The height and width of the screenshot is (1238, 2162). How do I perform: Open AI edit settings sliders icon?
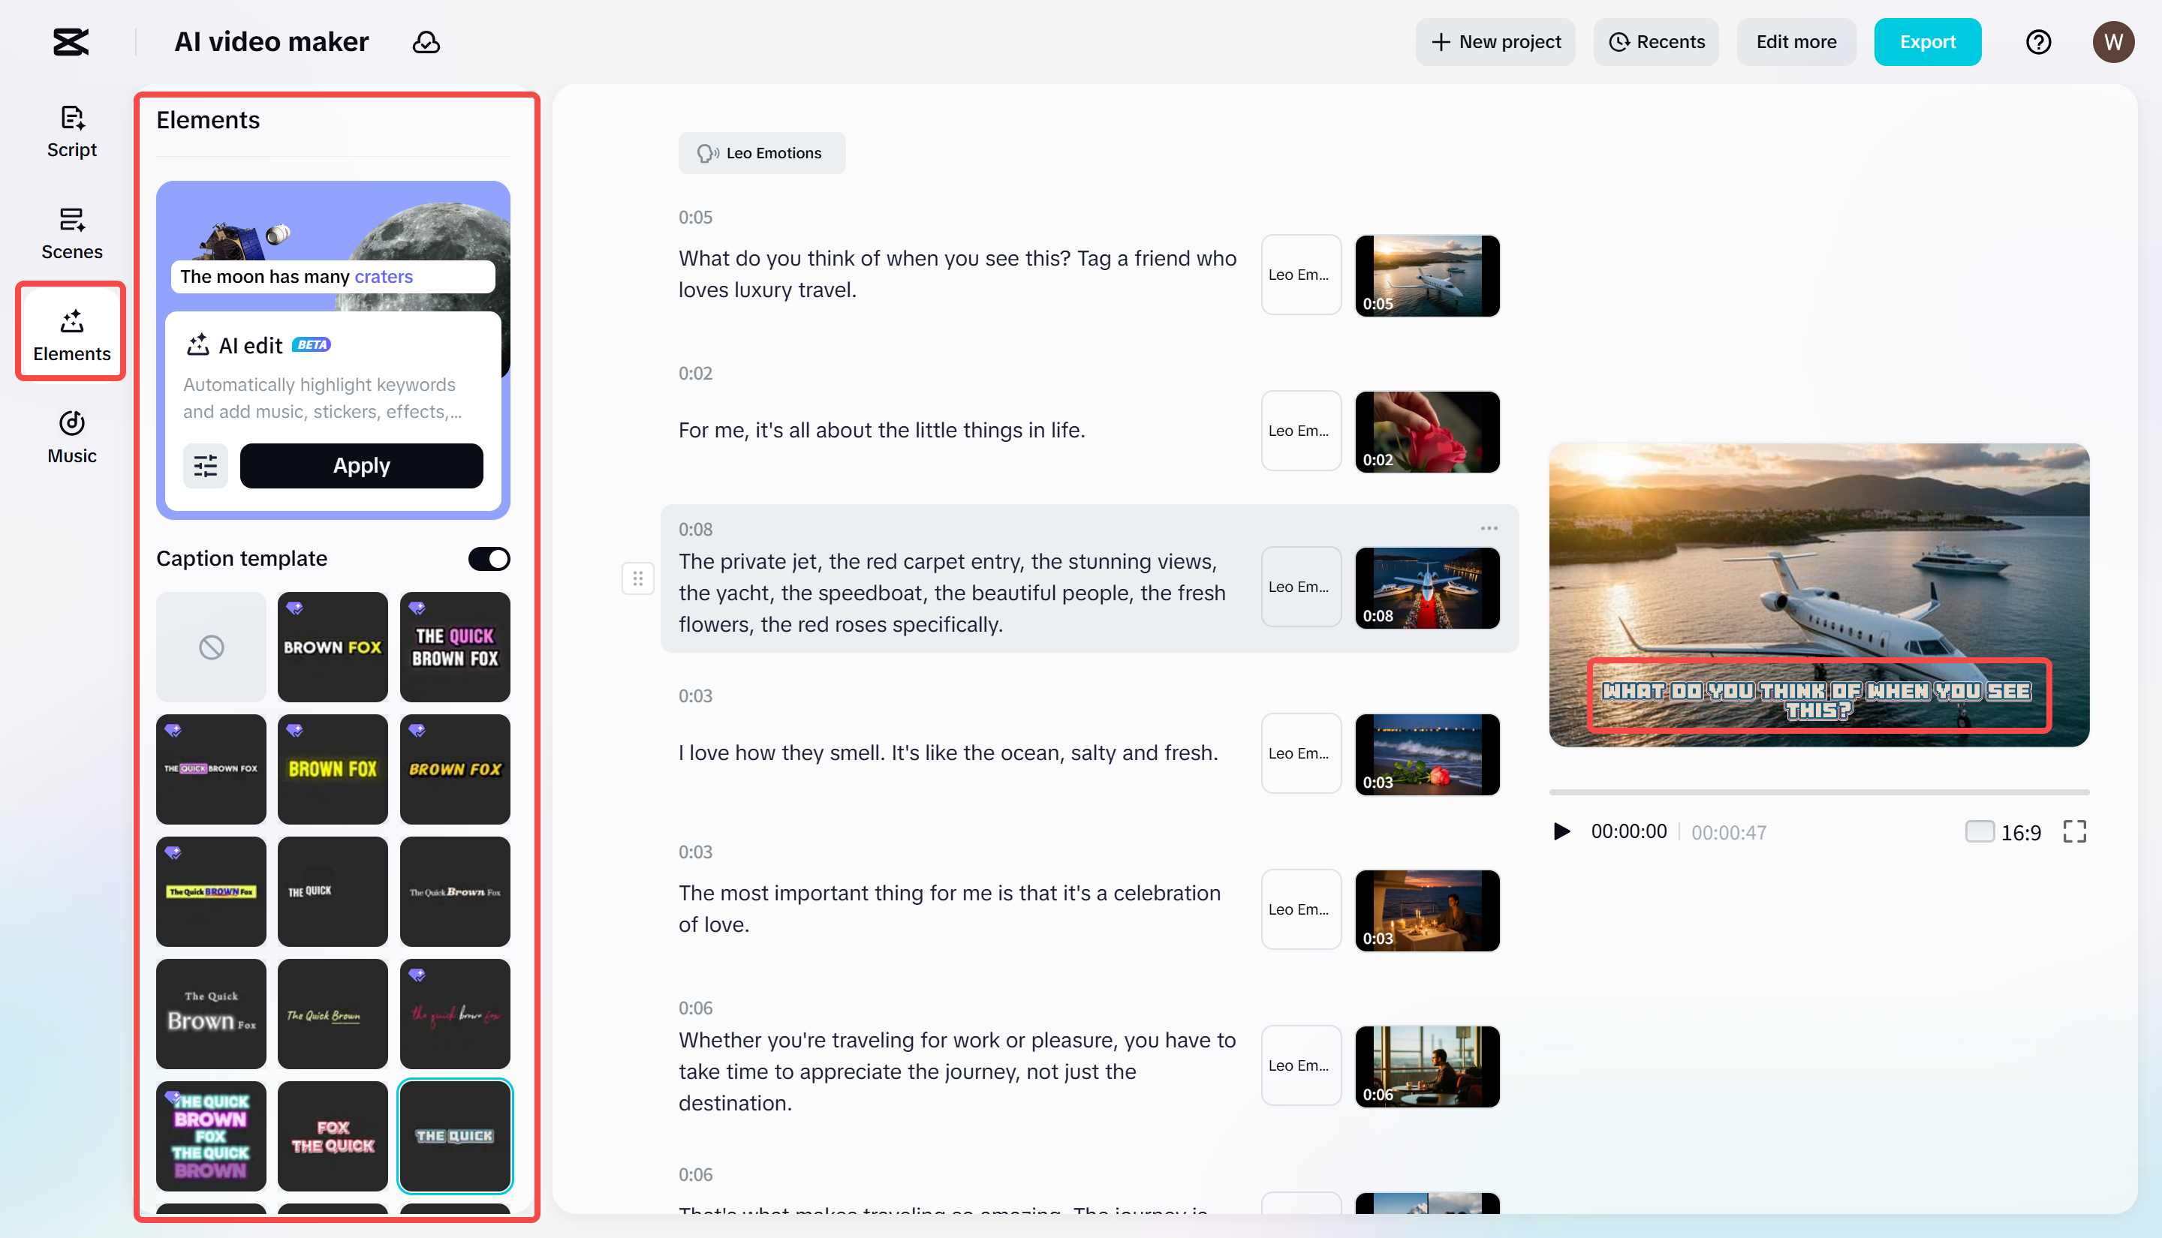[x=205, y=465]
